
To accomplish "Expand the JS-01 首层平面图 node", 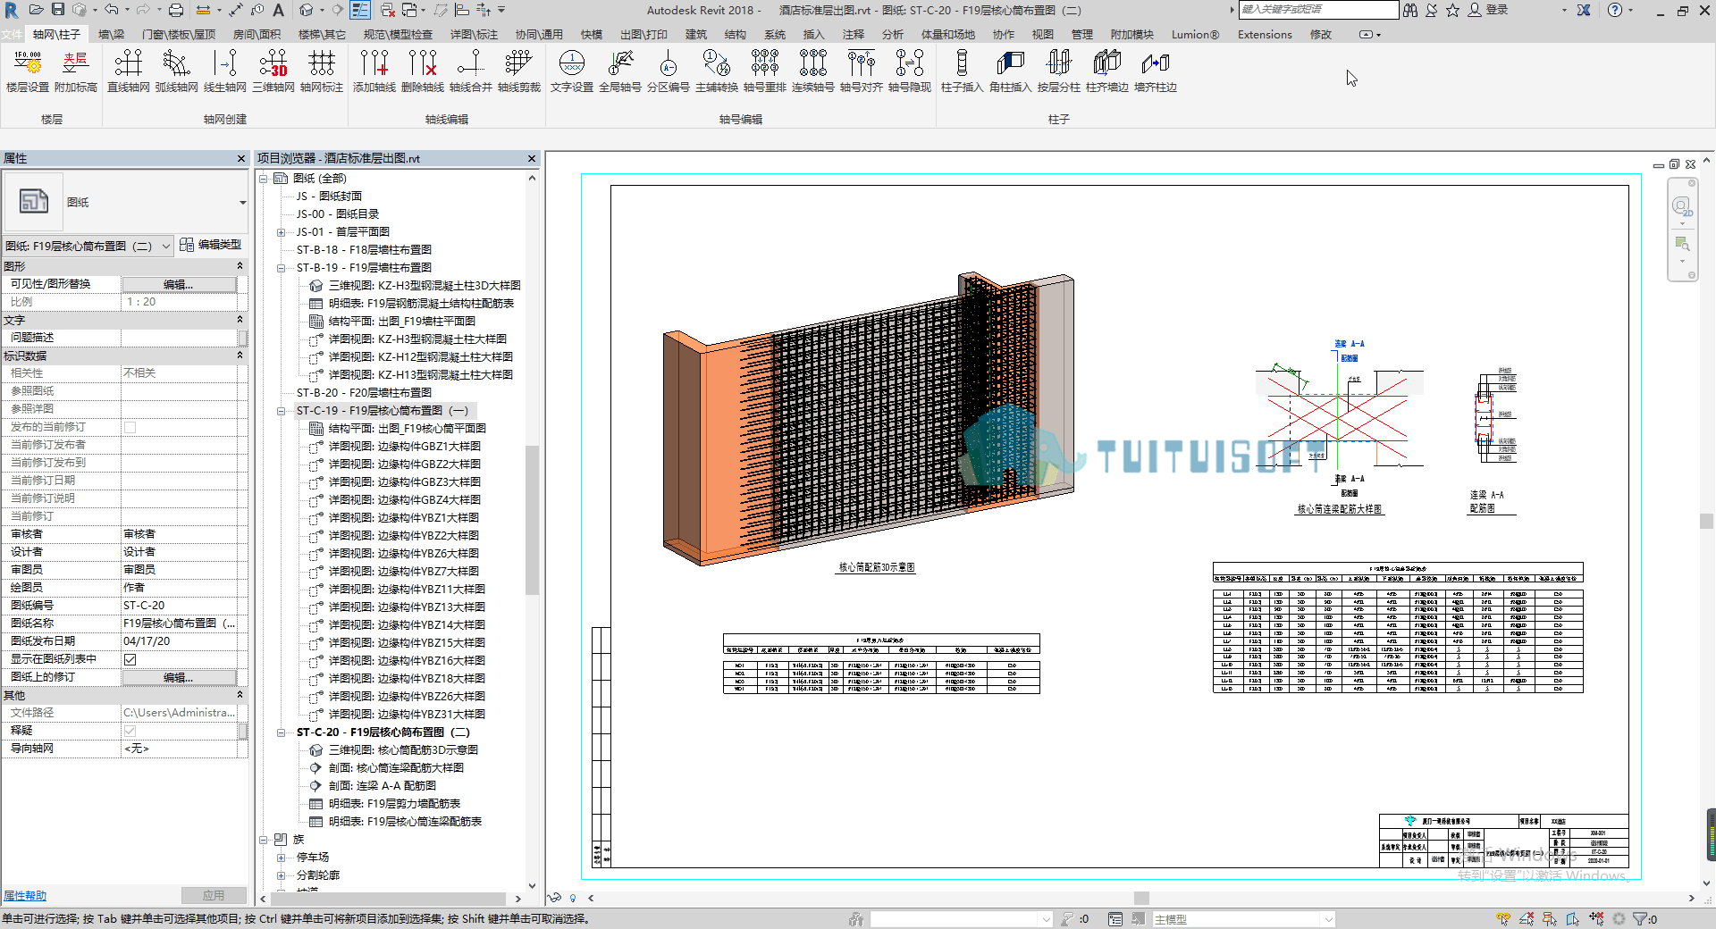I will point(281,232).
